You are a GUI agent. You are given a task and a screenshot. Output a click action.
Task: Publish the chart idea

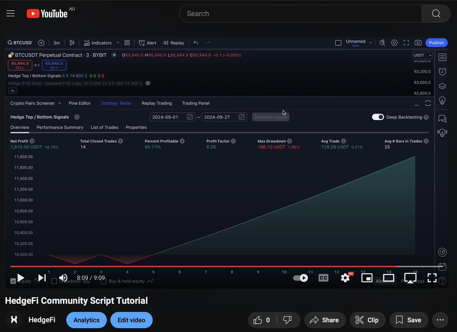point(436,43)
